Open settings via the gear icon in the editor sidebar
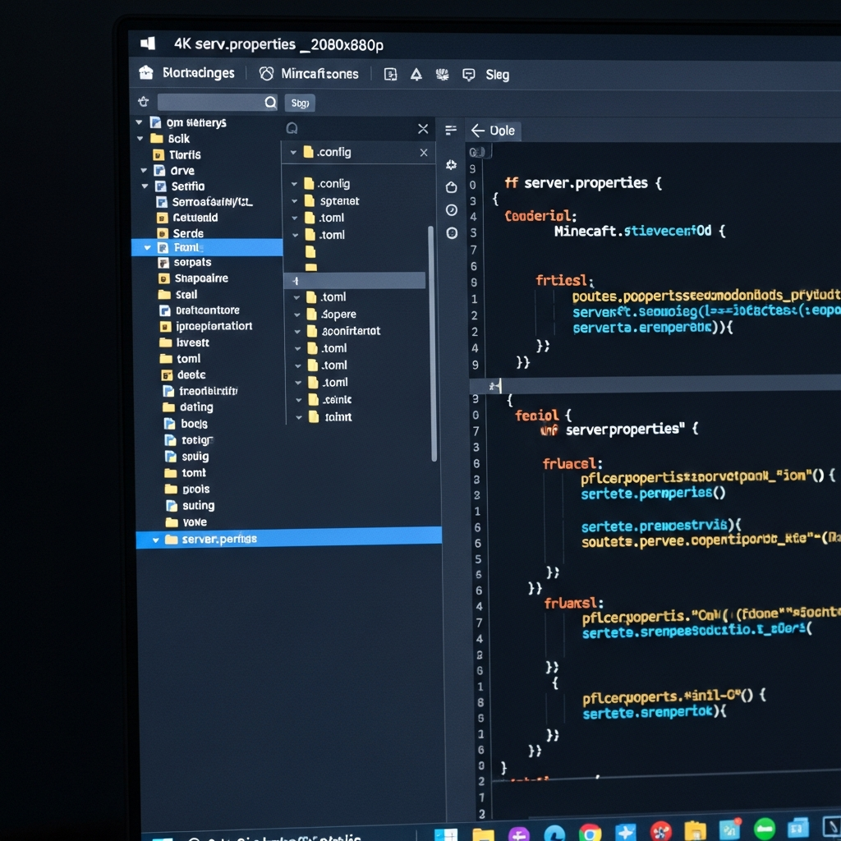 [x=451, y=164]
